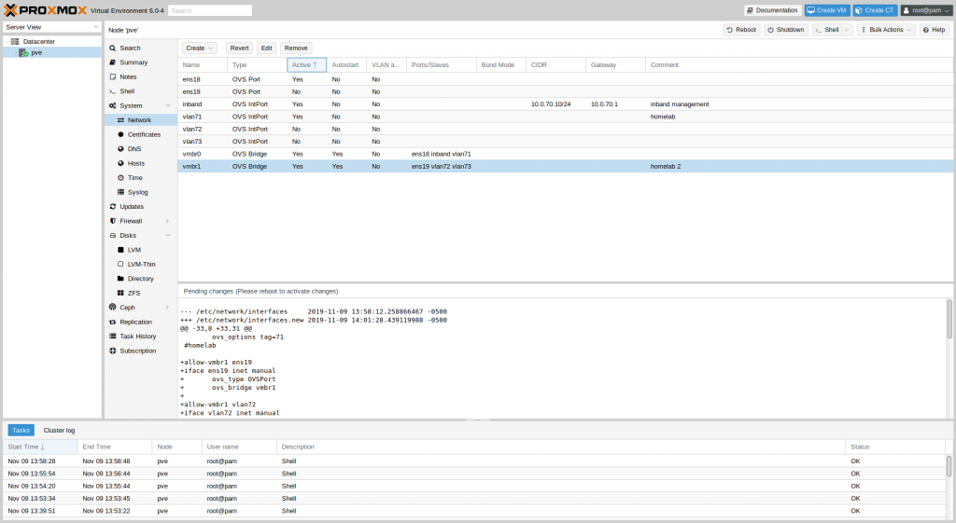
Task: Open the Bulk Actions dropdown
Action: click(x=887, y=30)
